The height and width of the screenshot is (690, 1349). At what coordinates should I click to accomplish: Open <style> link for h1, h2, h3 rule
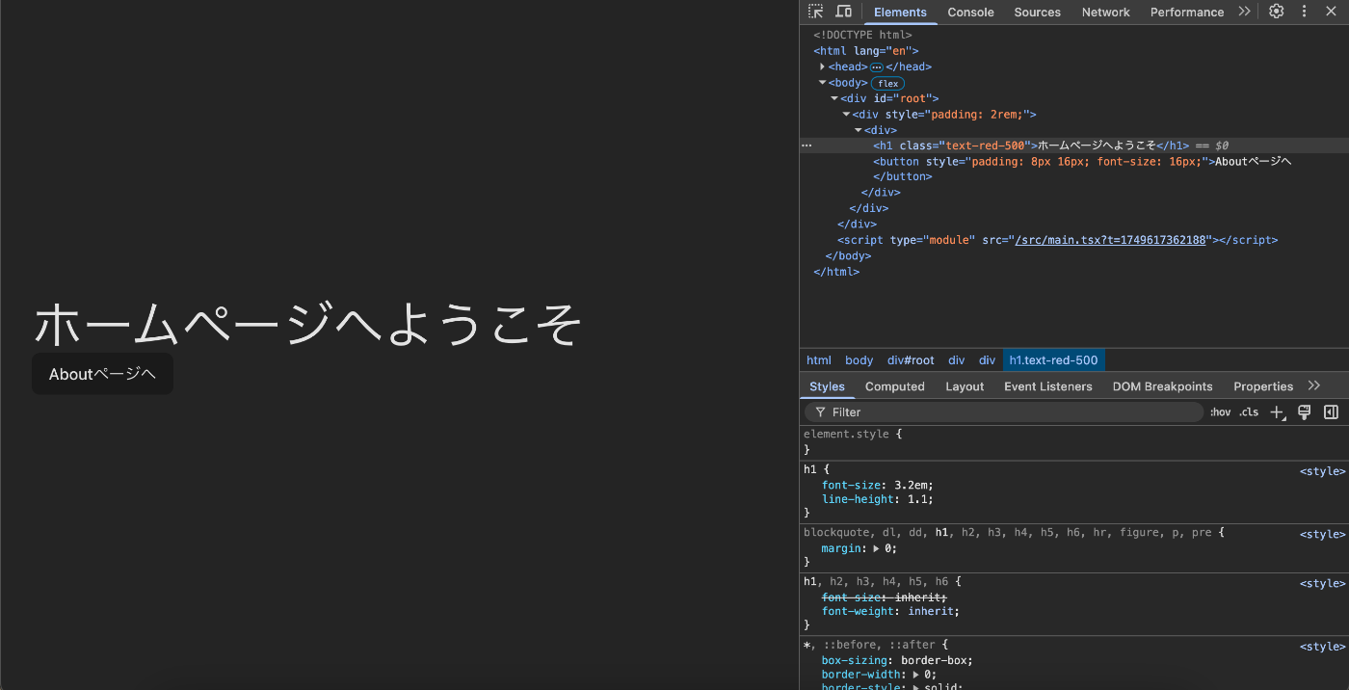(1322, 583)
